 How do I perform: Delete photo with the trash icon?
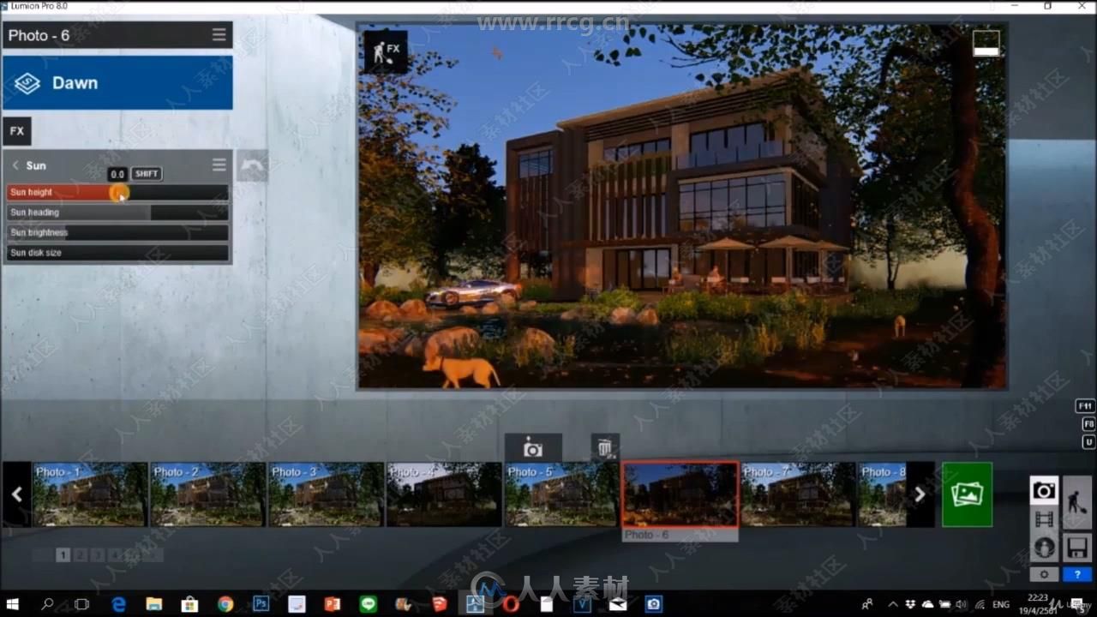tap(605, 447)
